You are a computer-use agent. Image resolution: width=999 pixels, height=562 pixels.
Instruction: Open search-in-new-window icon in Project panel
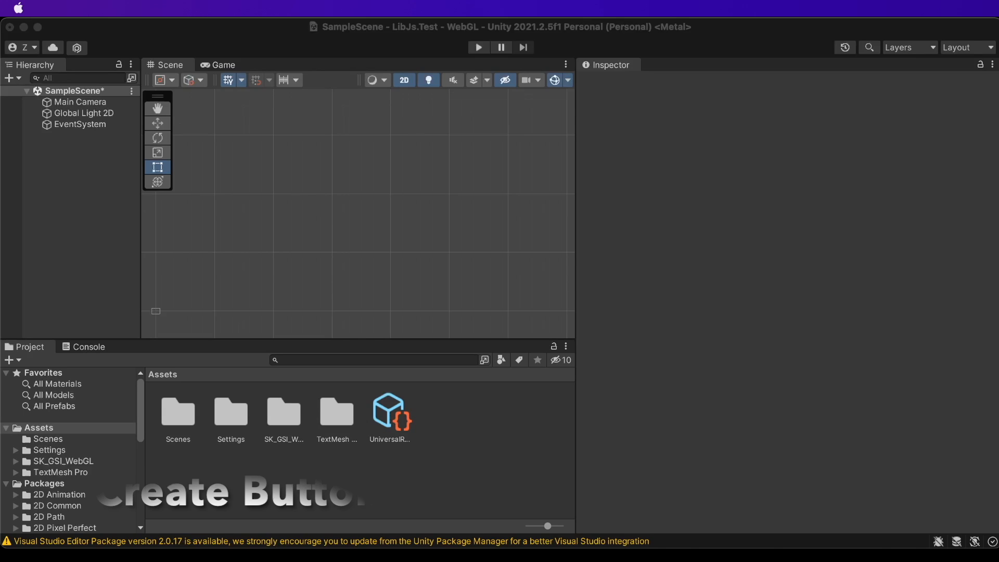pos(484,360)
